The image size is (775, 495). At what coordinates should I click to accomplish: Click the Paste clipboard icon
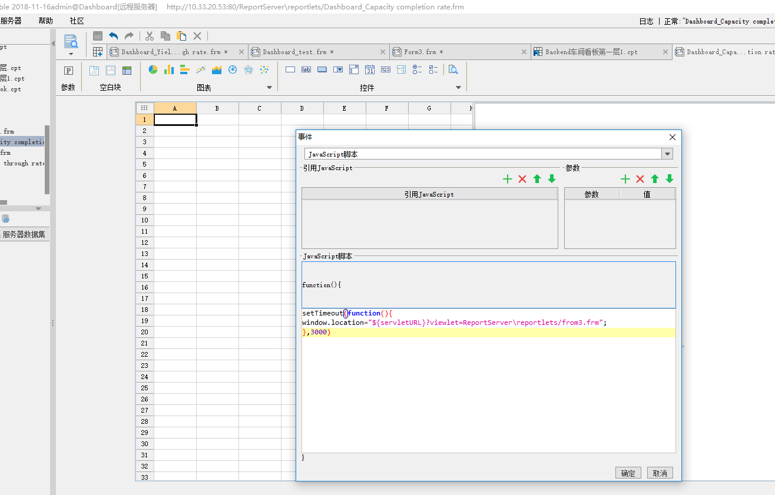pyautogui.click(x=181, y=36)
